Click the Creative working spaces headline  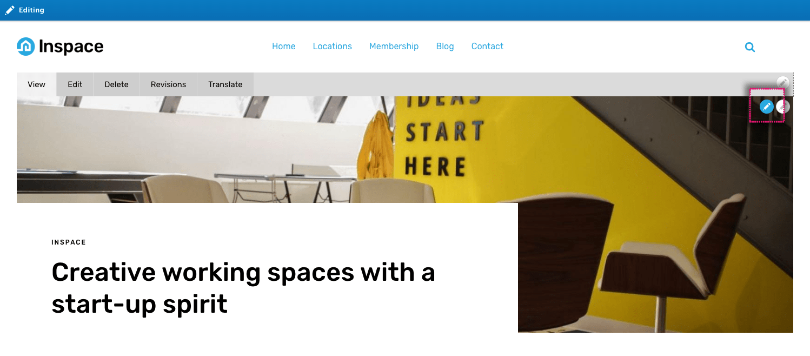(243, 288)
